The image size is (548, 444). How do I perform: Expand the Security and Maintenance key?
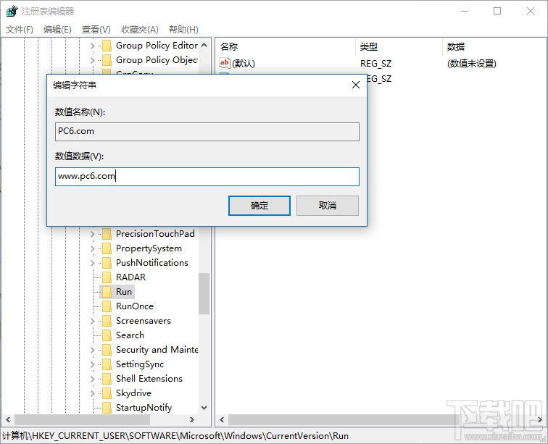tap(92, 350)
